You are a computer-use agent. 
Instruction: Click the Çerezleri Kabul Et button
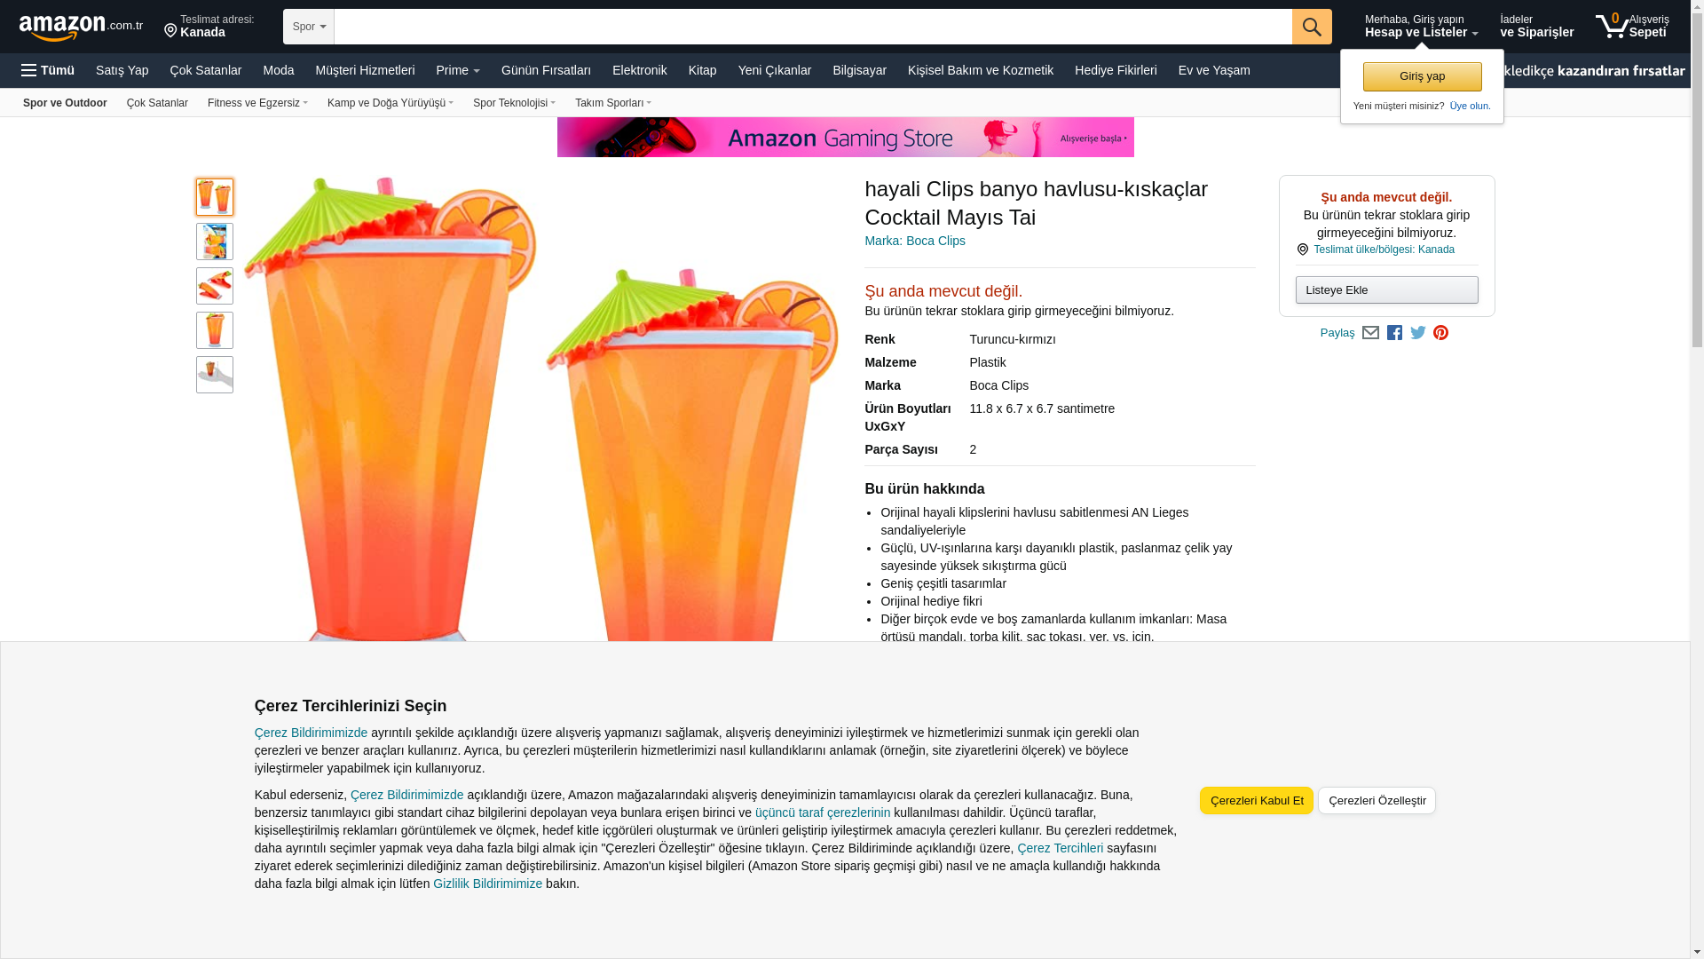click(x=1257, y=801)
